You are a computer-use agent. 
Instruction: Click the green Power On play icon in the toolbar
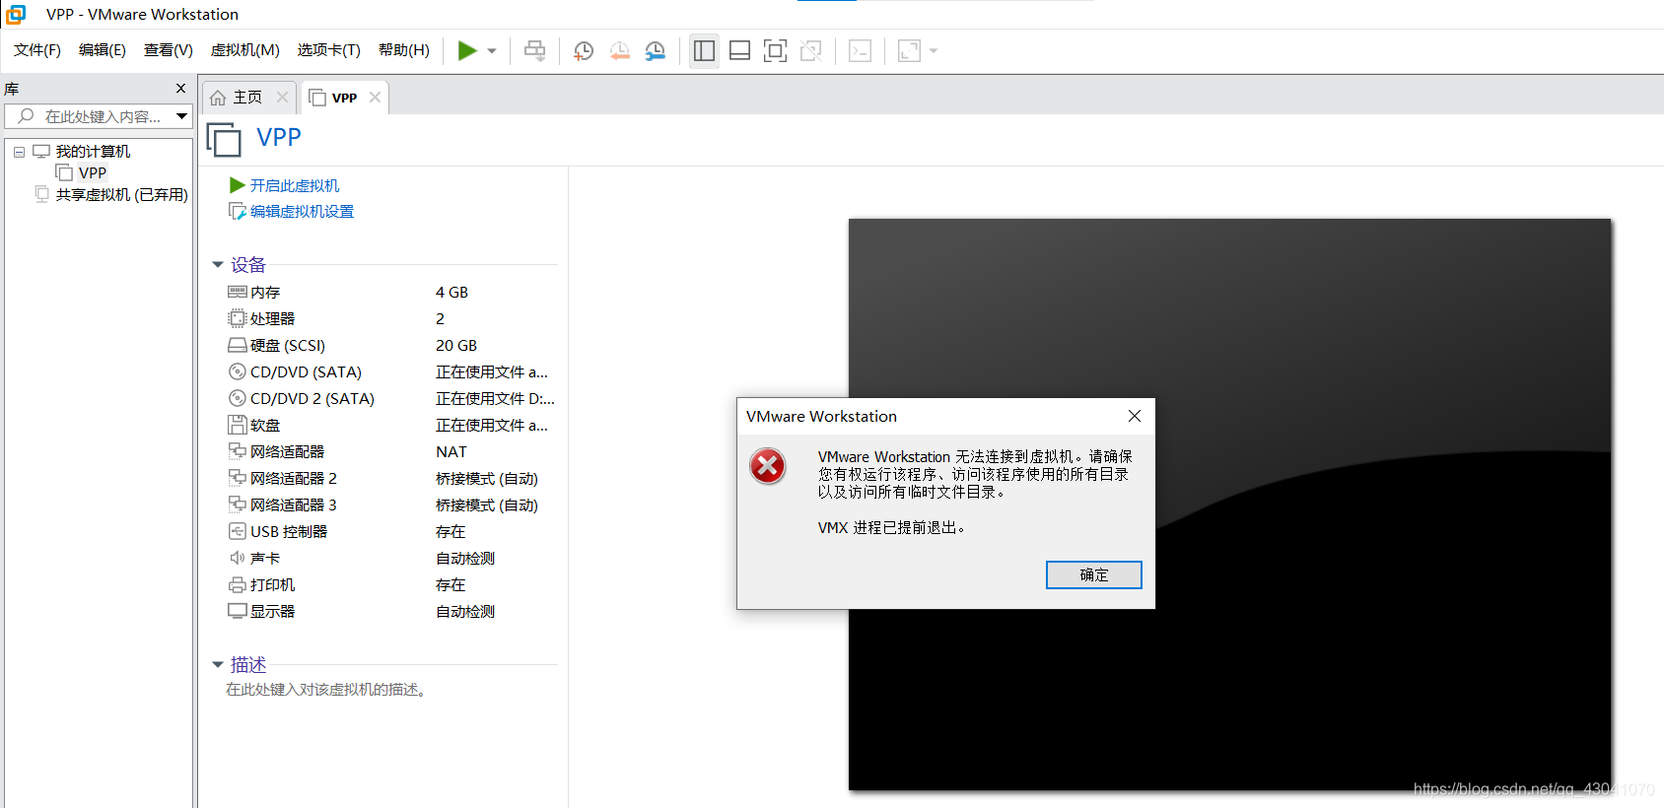click(x=467, y=50)
